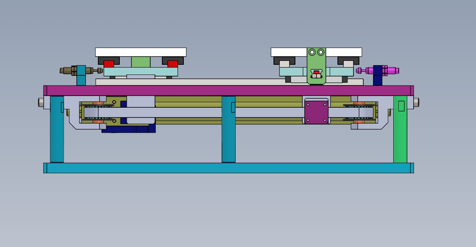Select the green bracket with two round holes
Viewport: 476px width, 247px height.
pyautogui.click(x=316, y=66)
